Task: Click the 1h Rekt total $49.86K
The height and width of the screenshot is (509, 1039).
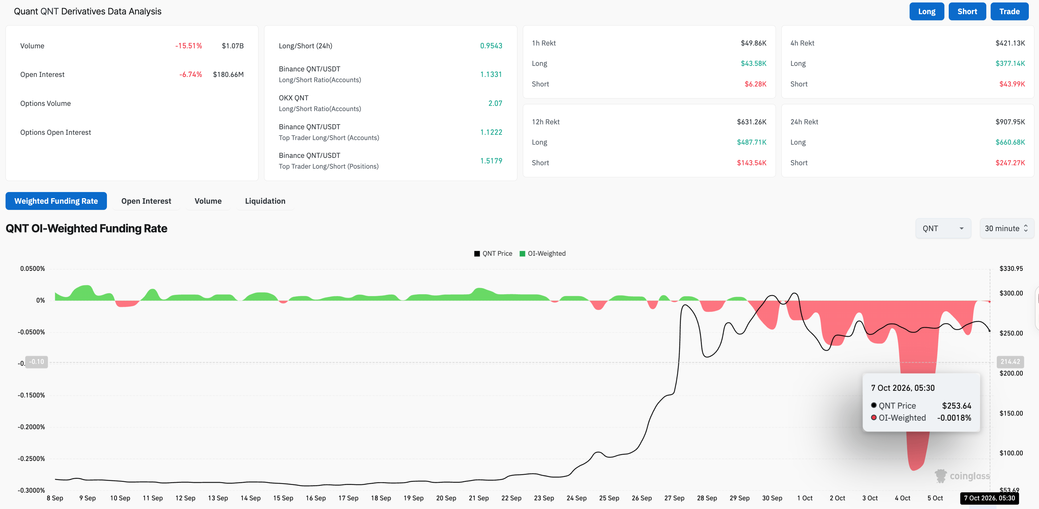Action: [x=753, y=43]
